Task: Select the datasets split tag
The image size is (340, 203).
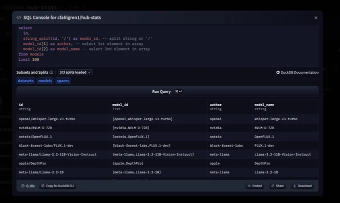Action: 25,81
